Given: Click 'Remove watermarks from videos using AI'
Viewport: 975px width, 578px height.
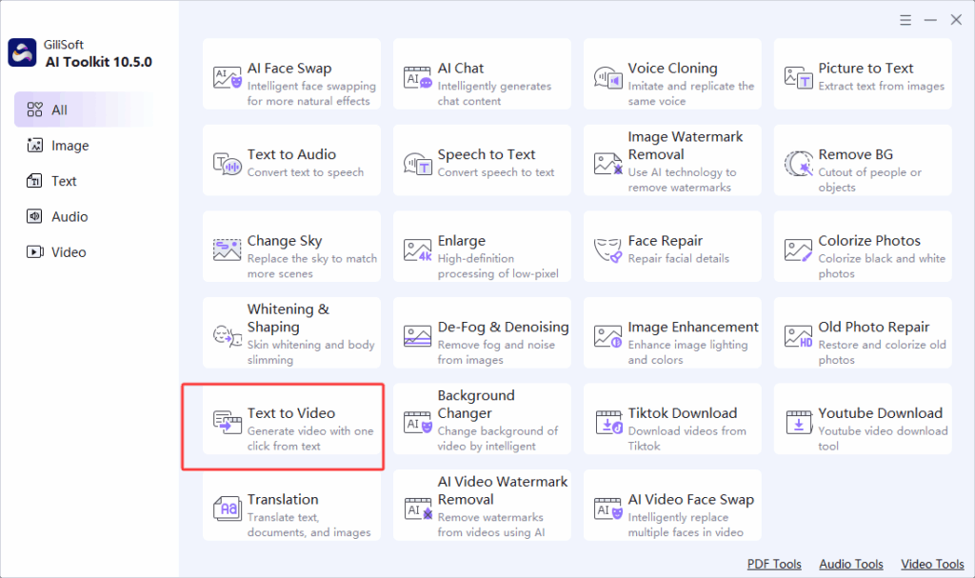Looking at the screenshot, I should (491, 525).
